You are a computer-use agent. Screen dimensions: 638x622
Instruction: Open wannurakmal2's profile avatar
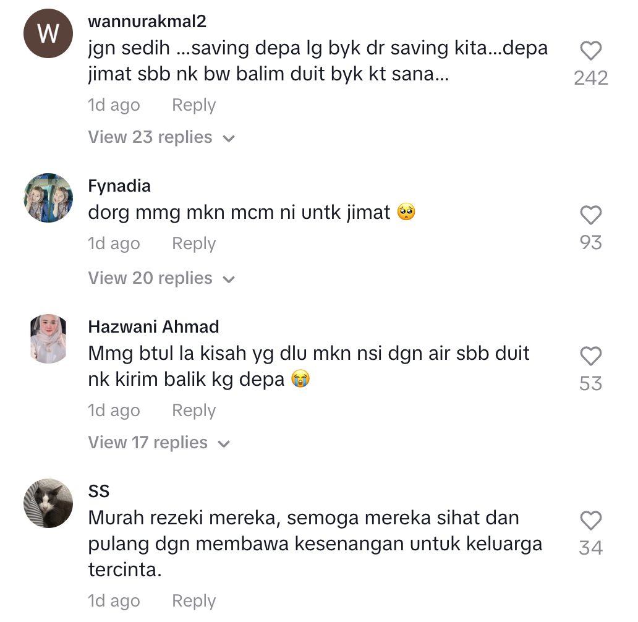coord(48,33)
